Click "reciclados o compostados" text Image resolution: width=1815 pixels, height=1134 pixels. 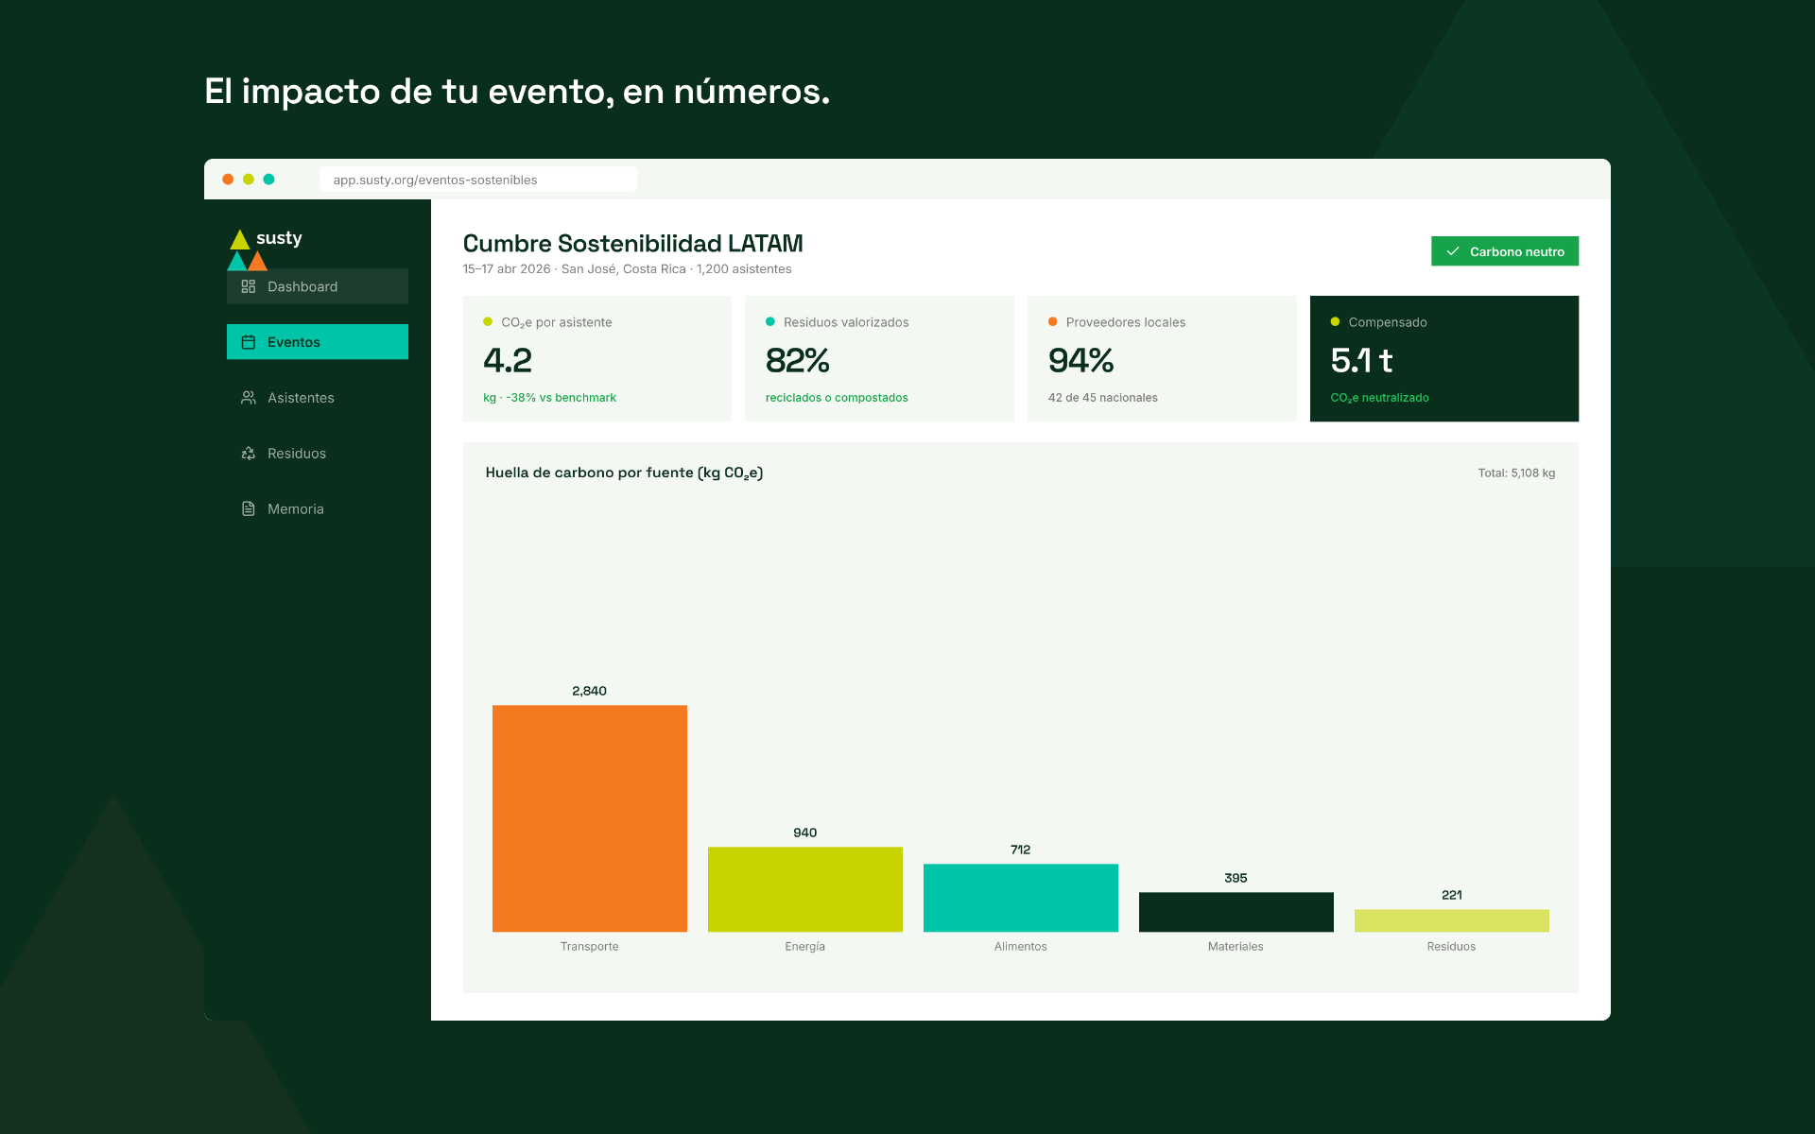(837, 398)
